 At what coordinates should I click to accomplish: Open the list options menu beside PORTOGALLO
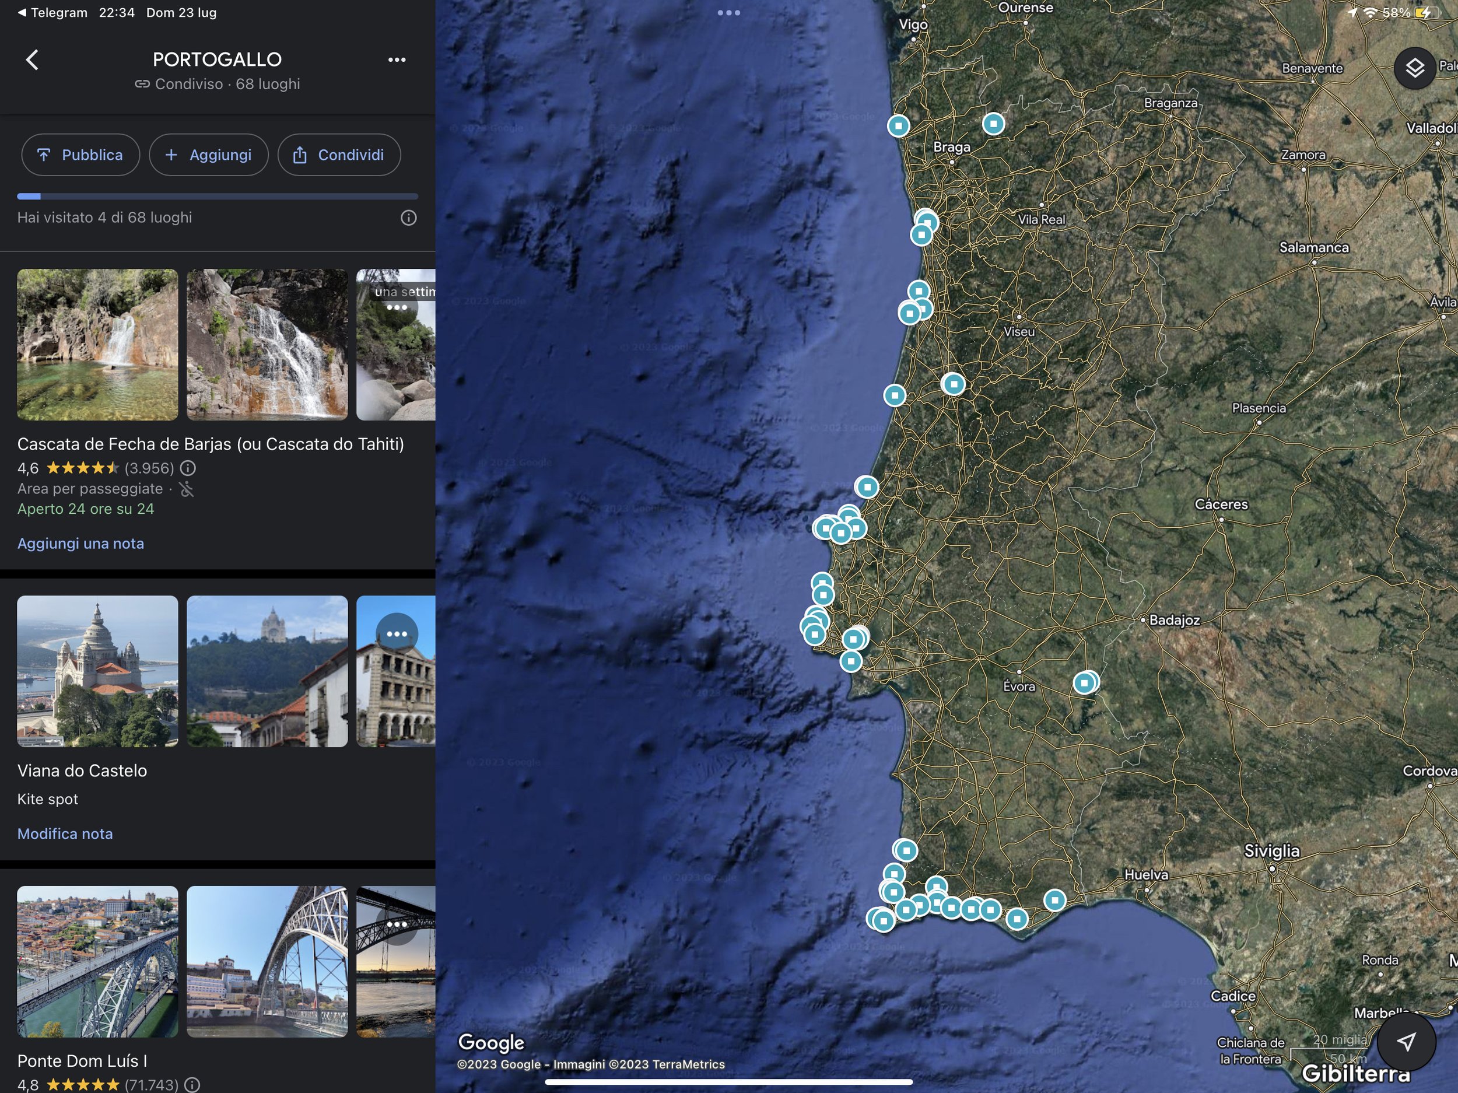397,59
